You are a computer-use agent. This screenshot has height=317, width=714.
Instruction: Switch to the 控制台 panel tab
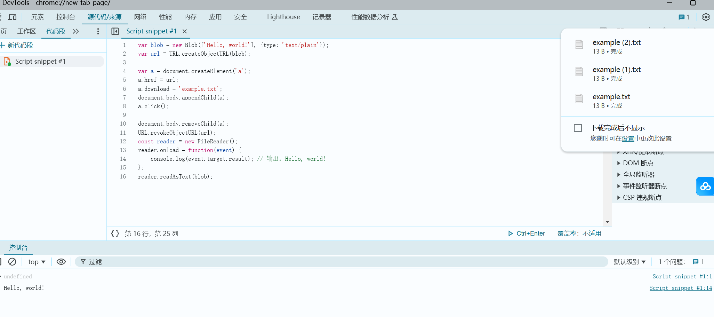[65, 17]
